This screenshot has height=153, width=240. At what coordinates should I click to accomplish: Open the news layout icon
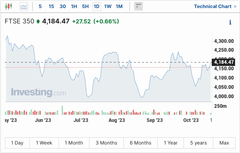coord(138,6)
